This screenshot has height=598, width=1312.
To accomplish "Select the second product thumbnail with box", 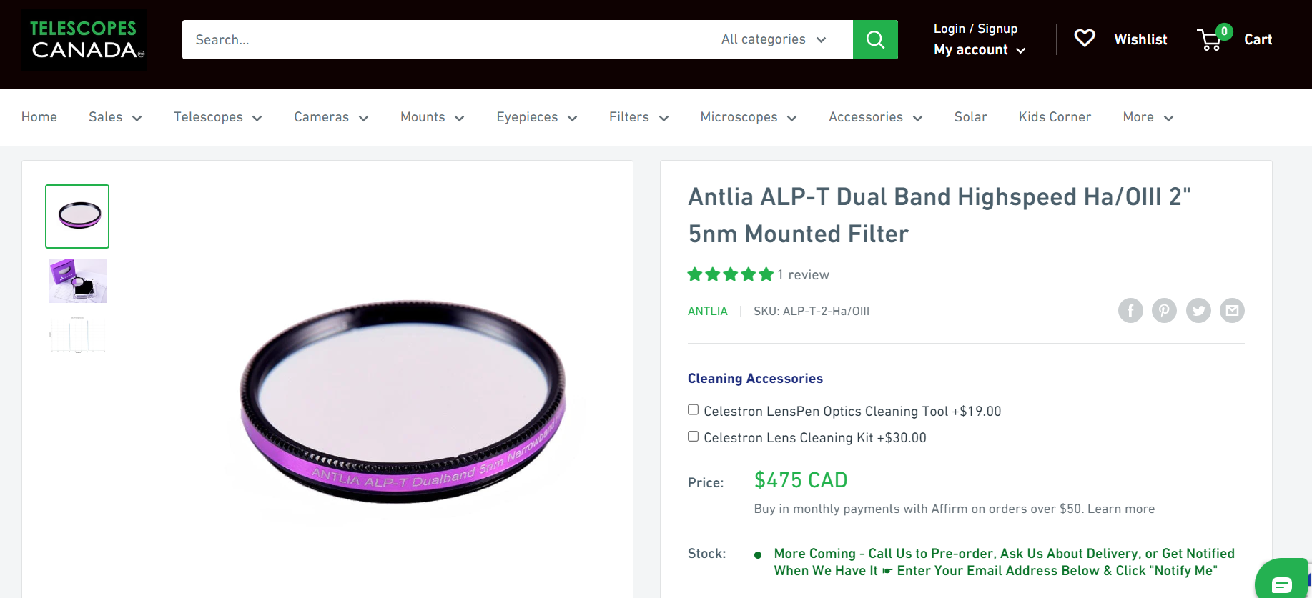I will 77,281.
